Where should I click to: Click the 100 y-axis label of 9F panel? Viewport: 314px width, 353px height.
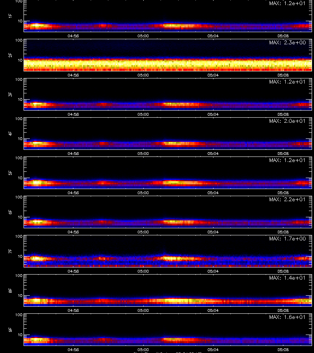[x=19, y=315]
